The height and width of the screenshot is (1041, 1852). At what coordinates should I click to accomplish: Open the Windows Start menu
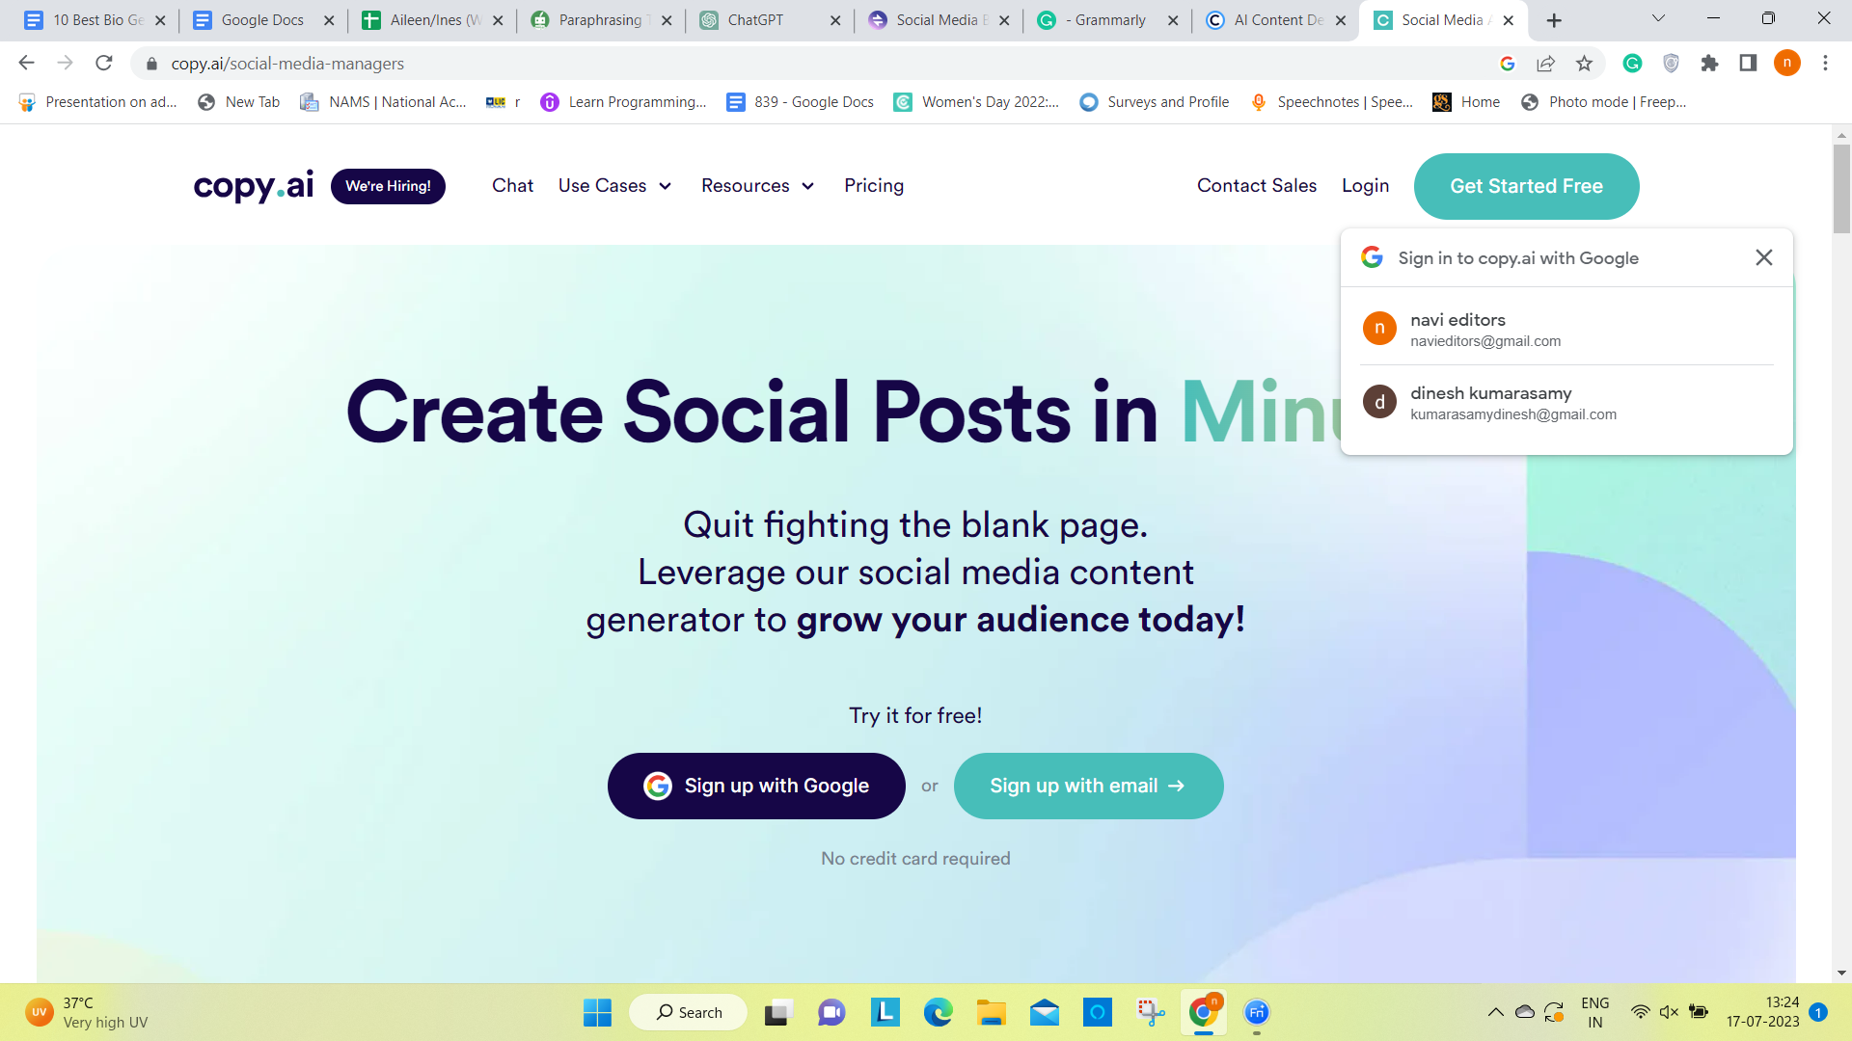click(597, 1012)
